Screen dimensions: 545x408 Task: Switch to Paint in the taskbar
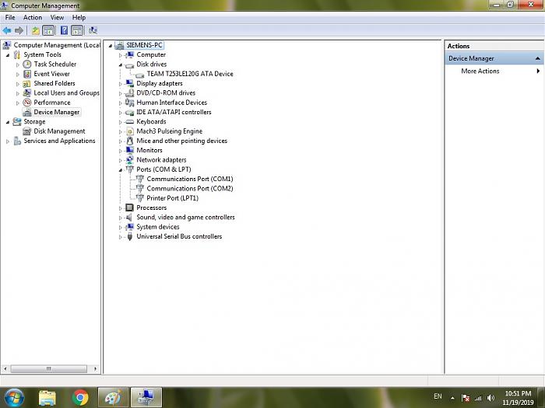[113, 397]
